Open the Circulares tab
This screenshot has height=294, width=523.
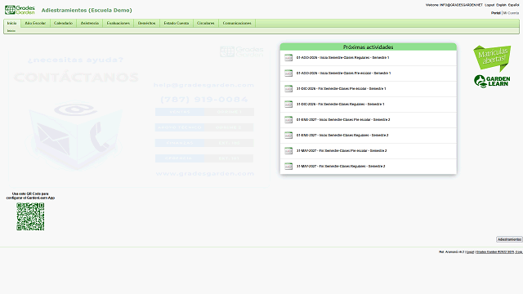tap(205, 23)
